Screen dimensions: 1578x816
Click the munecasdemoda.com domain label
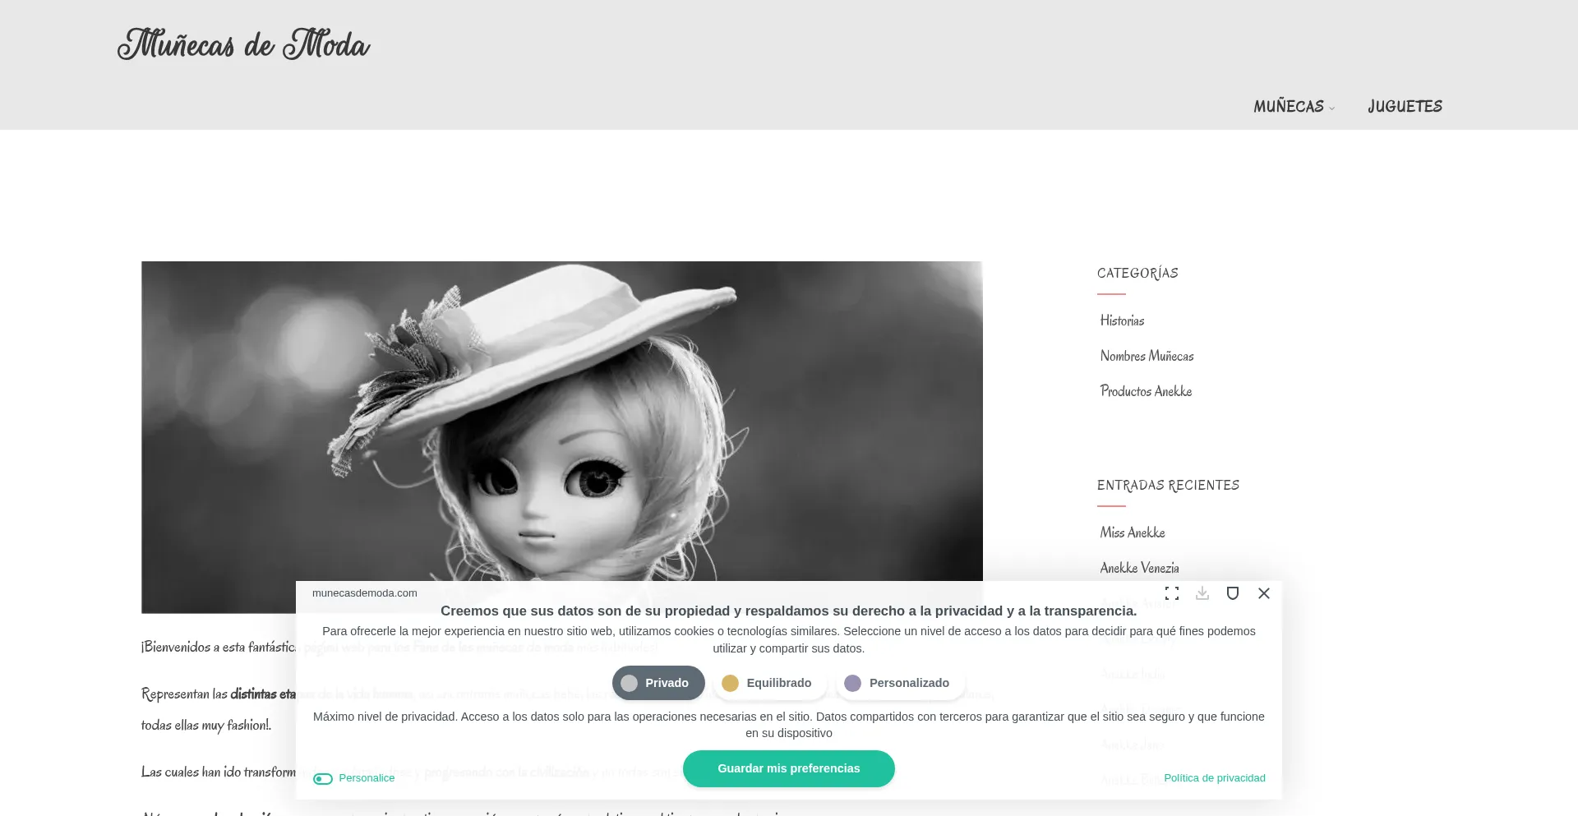point(364,593)
